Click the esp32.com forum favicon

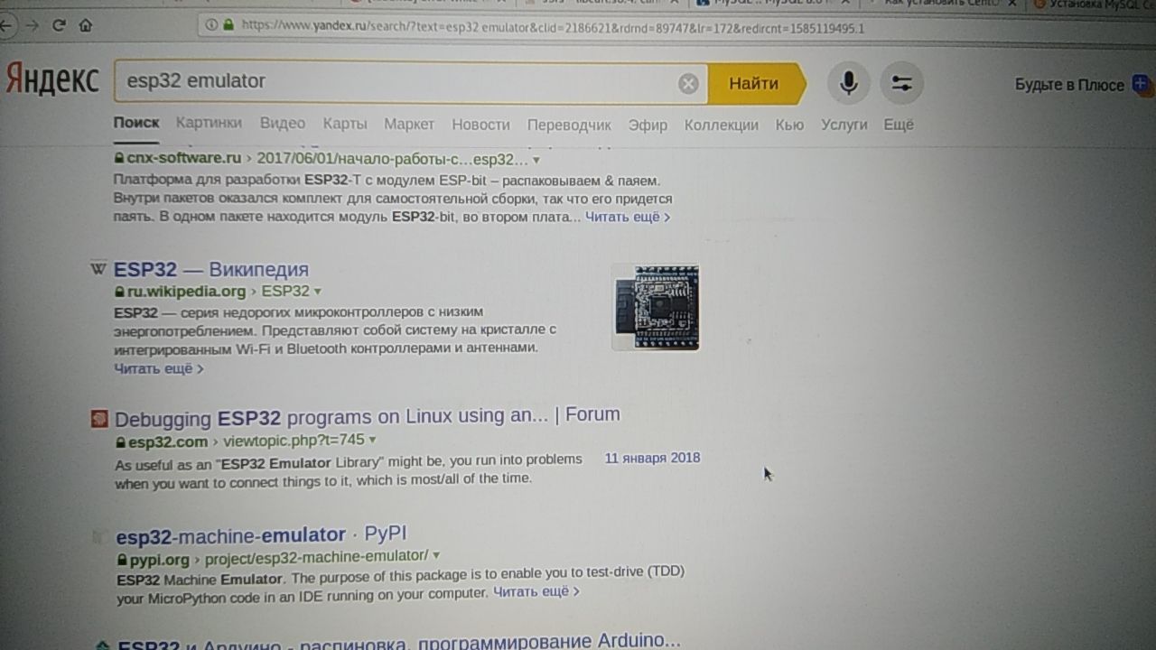tap(99, 419)
